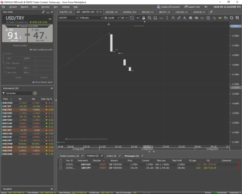The image size is (242, 194).
Task: Select the USD/RUB row in instruments
Action: pyautogui.click(x=28, y=147)
